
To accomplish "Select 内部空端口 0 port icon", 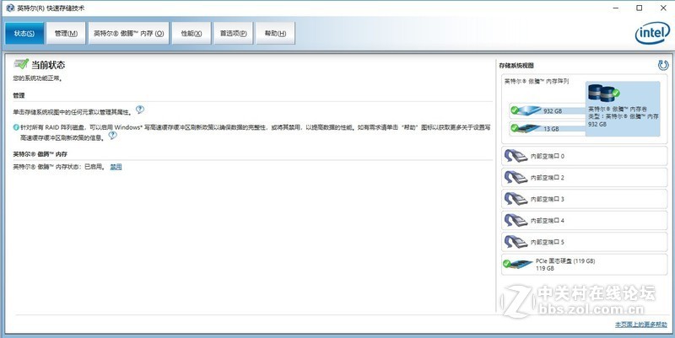I will point(516,156).
